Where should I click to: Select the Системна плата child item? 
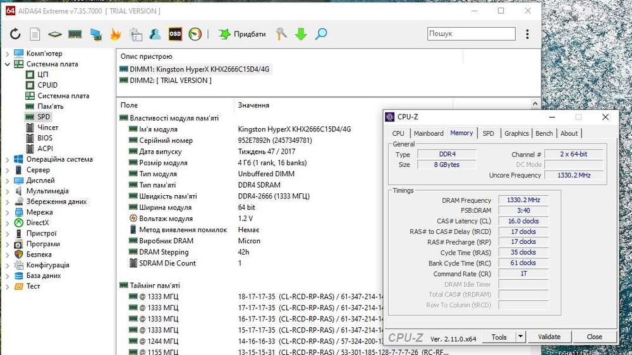(63, 96)
